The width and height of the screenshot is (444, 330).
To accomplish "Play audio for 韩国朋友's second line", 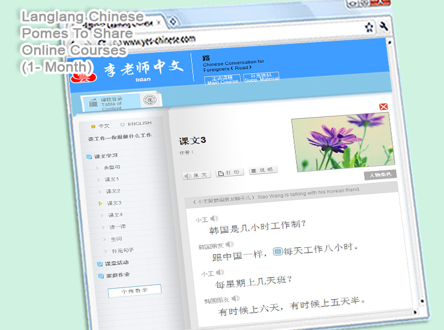I will pyautogui.click(x=235, y=298).
